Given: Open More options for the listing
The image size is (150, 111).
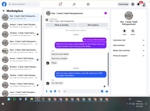Looking at the screenshot, I should [93, 25].
